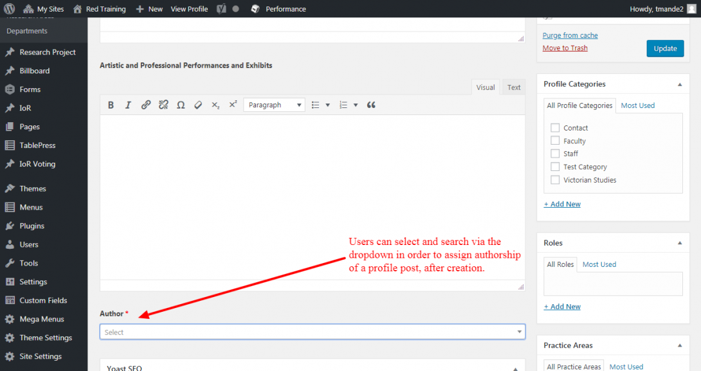Apply italic formatting
The width and height of the screenshot is (701, 371).
coord(128,104)
